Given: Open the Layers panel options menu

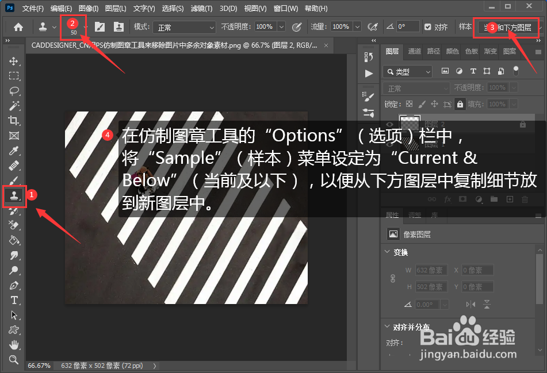Looking at the screenshot, I should 538,52.
